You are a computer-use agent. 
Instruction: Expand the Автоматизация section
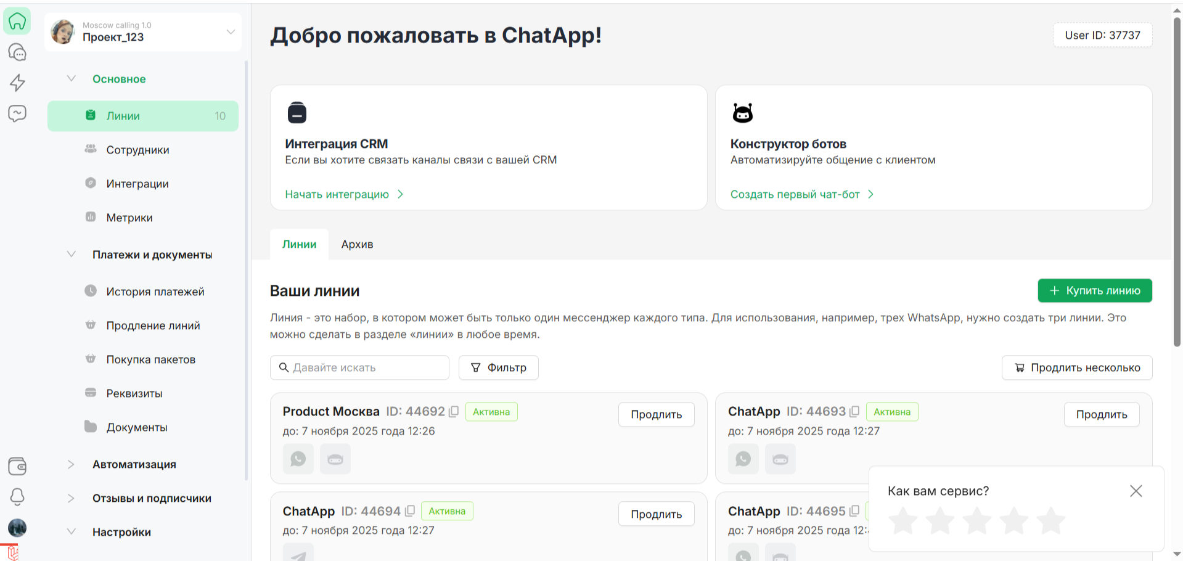pyautogui.click(x=72, y=464)
